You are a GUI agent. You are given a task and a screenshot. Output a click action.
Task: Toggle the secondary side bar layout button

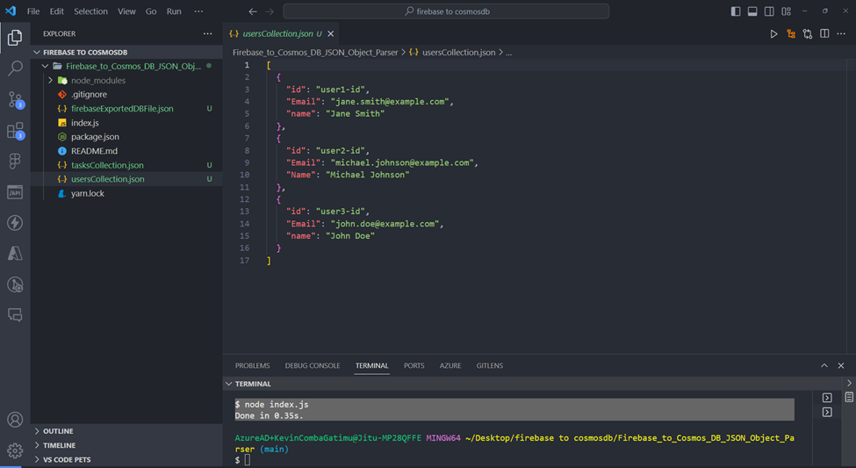[x=769, y=11]
